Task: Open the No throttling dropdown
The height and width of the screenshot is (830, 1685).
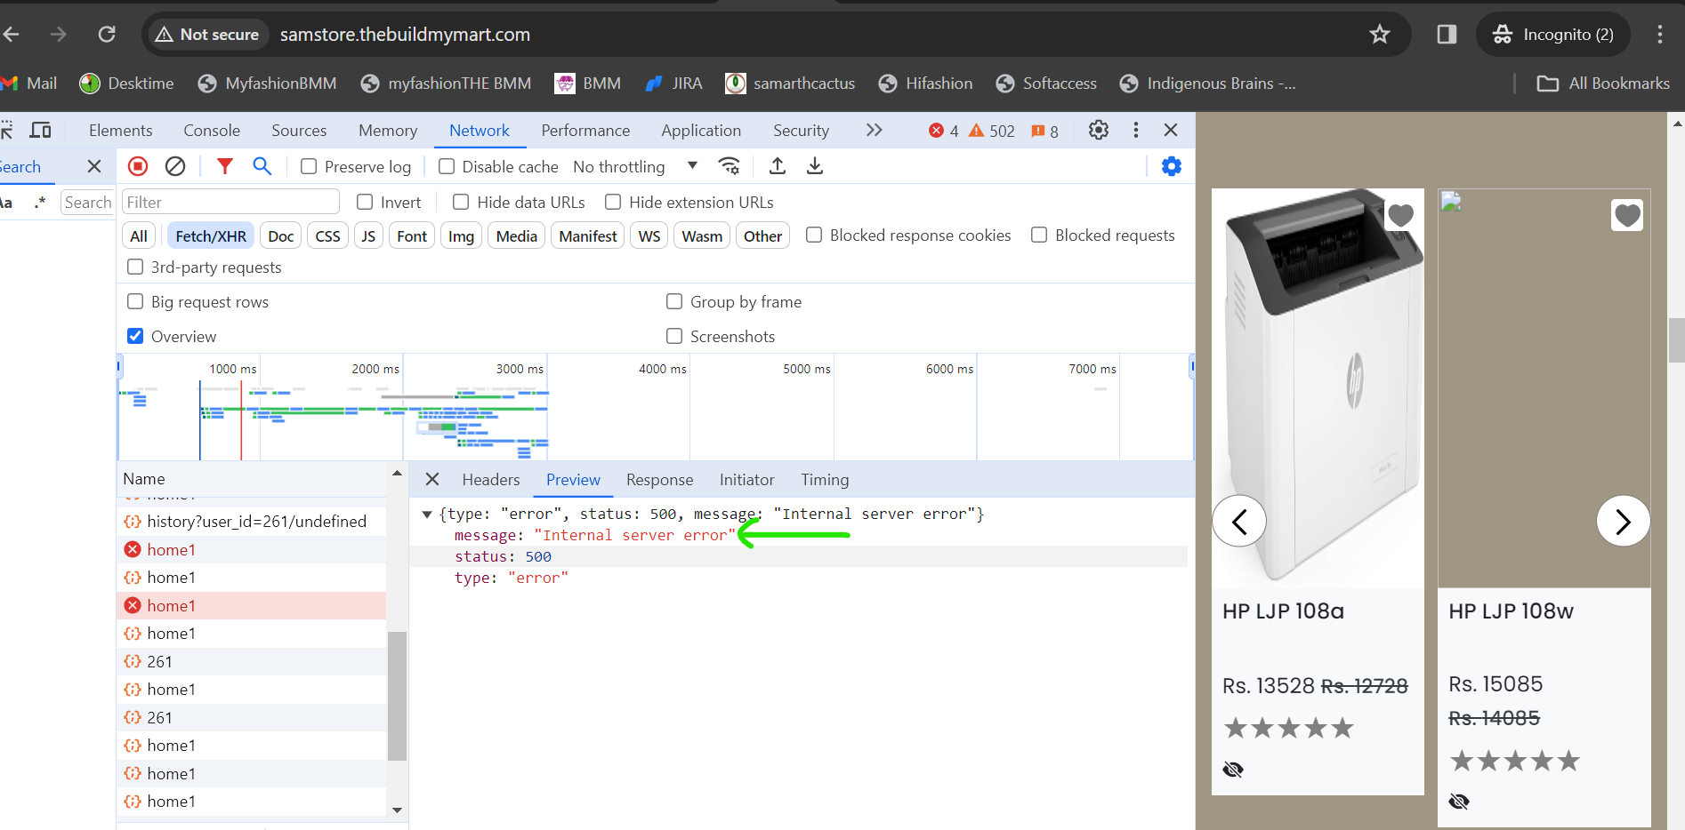Action: (x=635, y=167)
